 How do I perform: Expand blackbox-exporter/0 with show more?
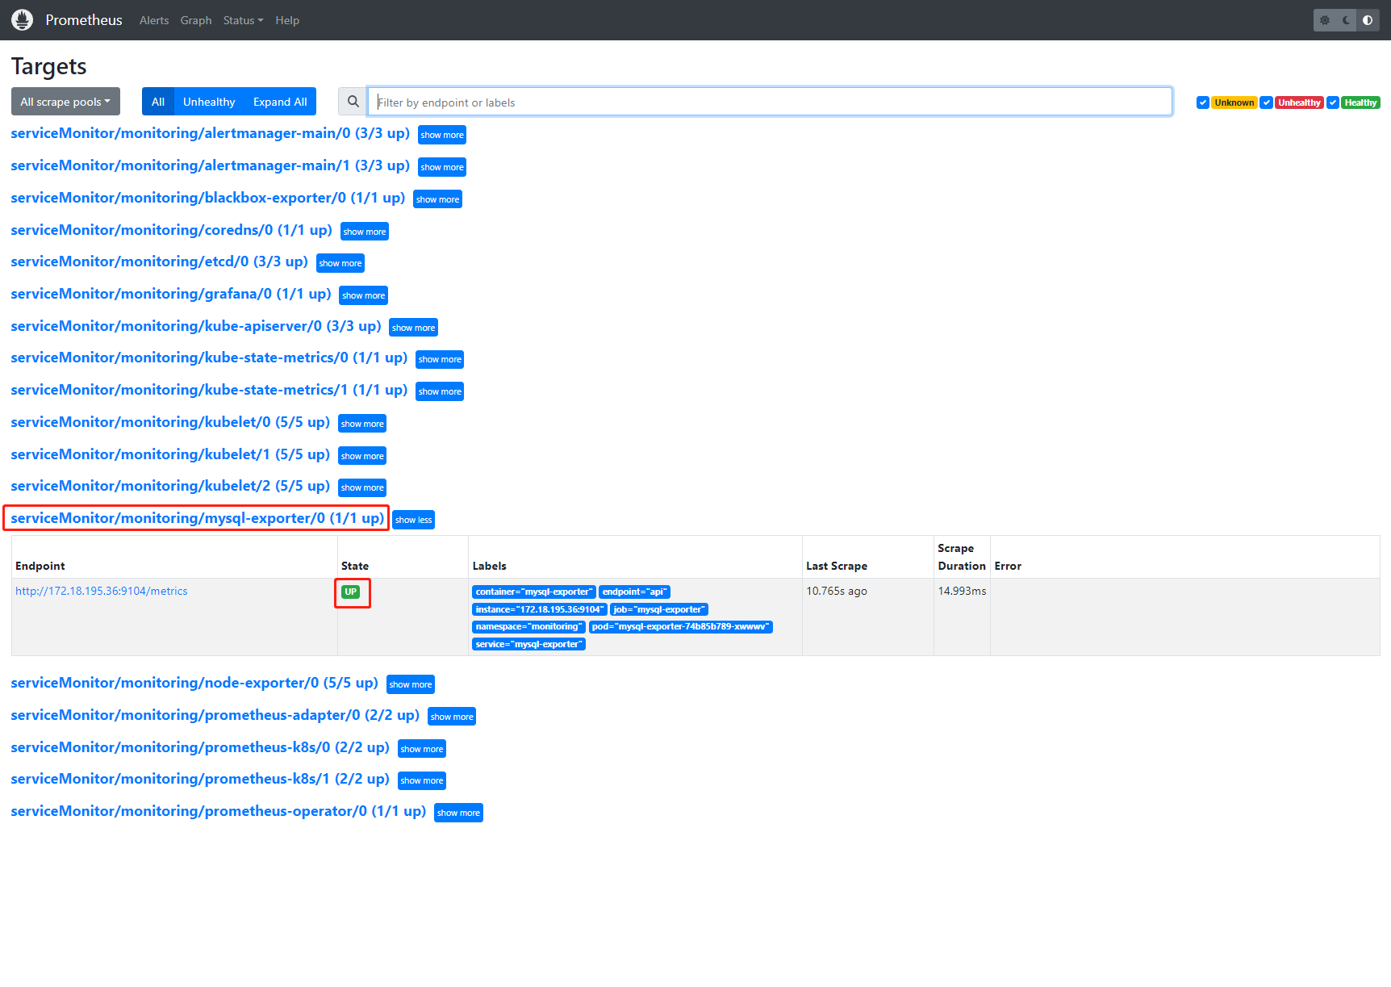coord(437,199)
